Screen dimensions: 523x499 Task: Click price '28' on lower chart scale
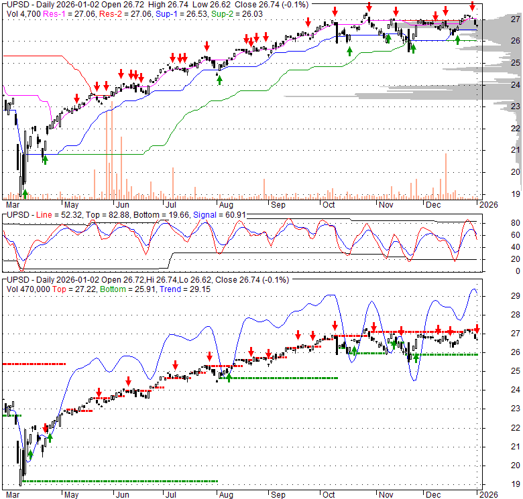coord(516,314)
